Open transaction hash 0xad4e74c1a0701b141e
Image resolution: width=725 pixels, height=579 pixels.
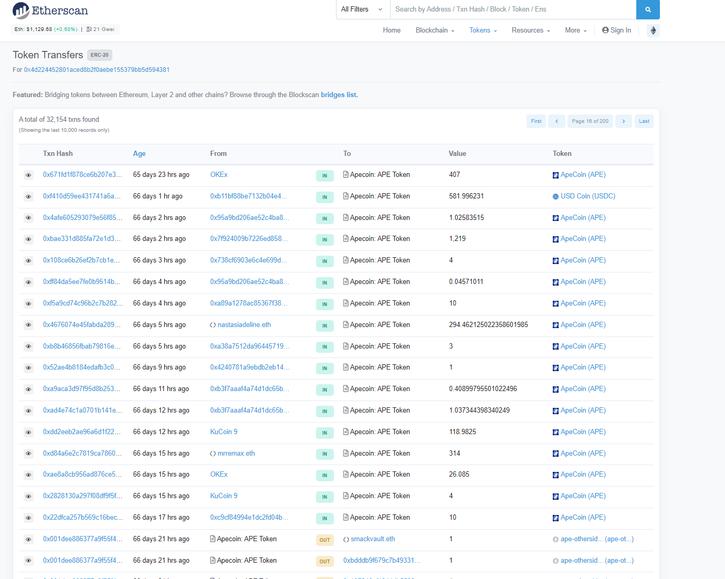pyautogui.click(x=82, y=410)
